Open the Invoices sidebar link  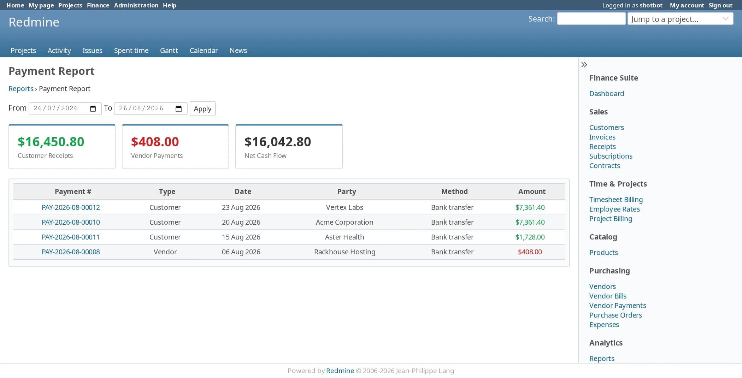coord(602,137)
